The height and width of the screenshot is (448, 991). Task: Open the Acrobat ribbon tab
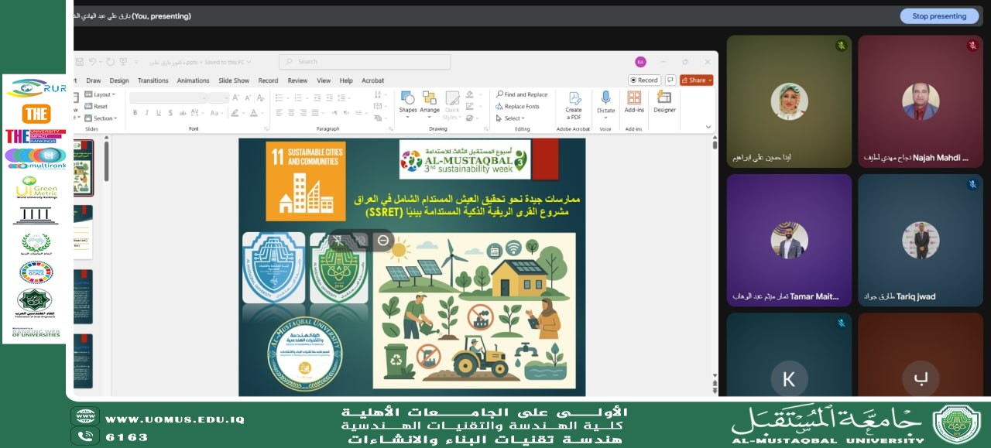[x=373, y=80]
